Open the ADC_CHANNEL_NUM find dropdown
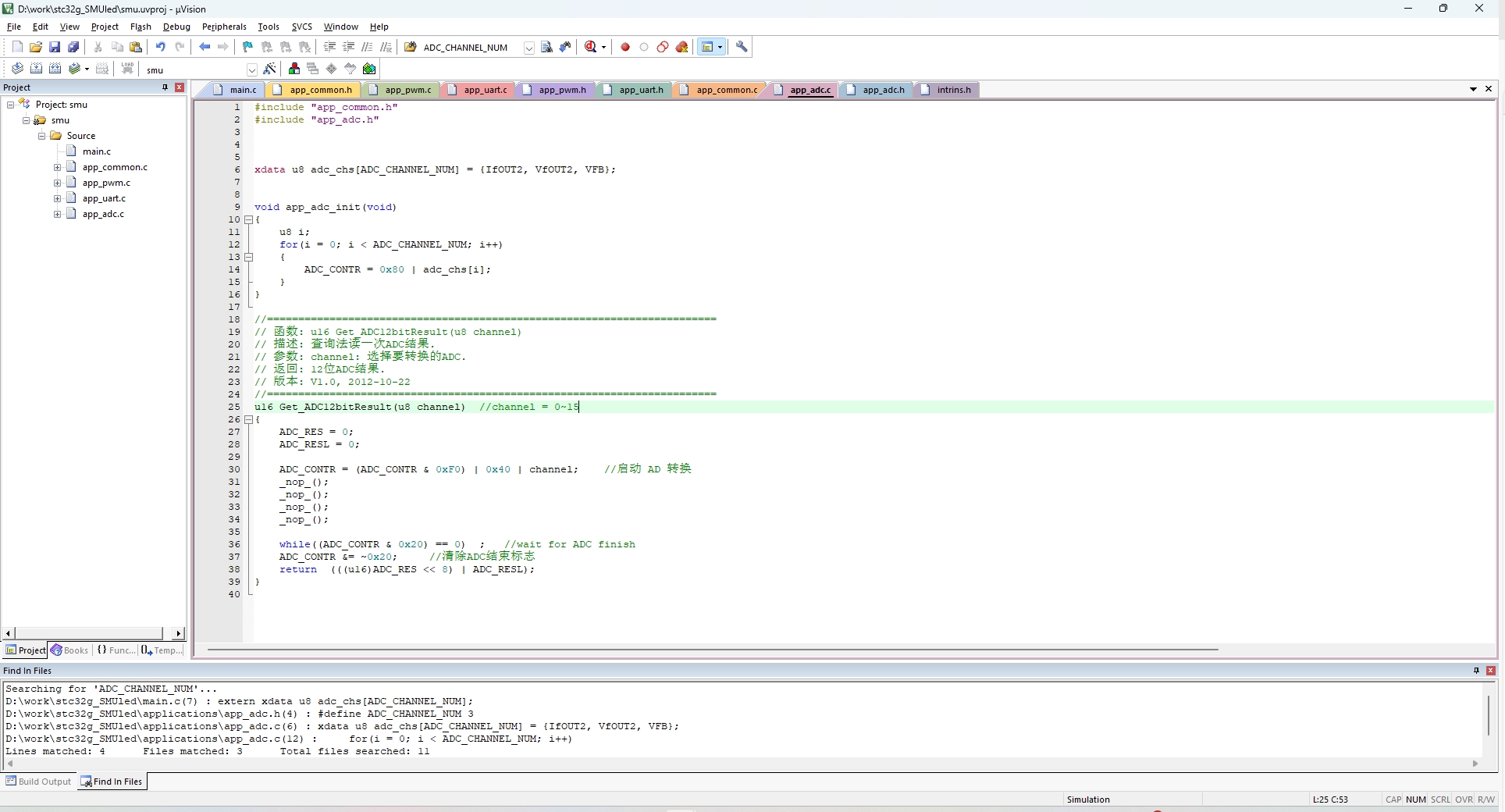This screenshot has width=1505, height=812. pyautogui.click(x=528, y=48)
